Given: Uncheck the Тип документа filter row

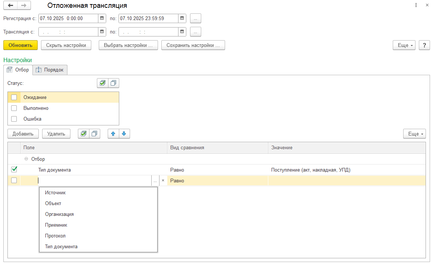Looking at the screenshot, I should [x=14, y=170].
